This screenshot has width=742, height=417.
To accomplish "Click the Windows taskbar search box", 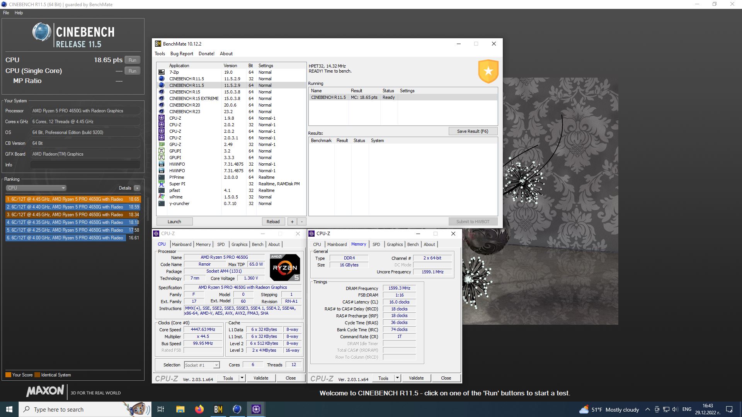I will coord(85,409).
